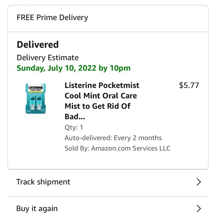This screenshot has height=216, width=216.
Task: Select the Cool Mint Oral Care title line
Action: (101, 96)
